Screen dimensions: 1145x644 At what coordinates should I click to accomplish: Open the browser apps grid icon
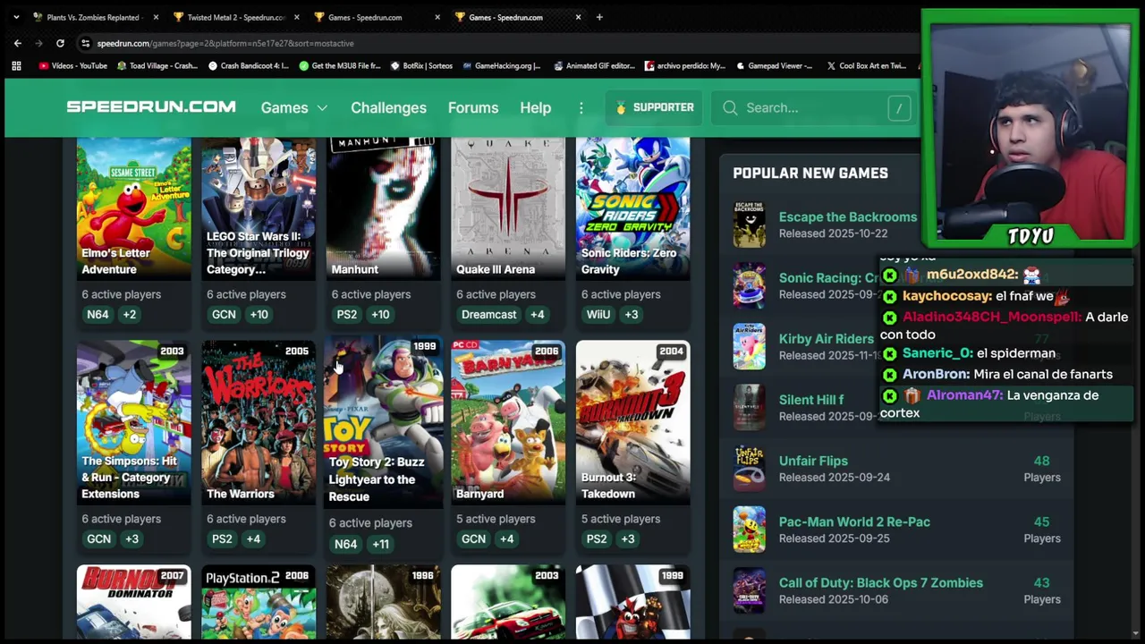point(16,65)
